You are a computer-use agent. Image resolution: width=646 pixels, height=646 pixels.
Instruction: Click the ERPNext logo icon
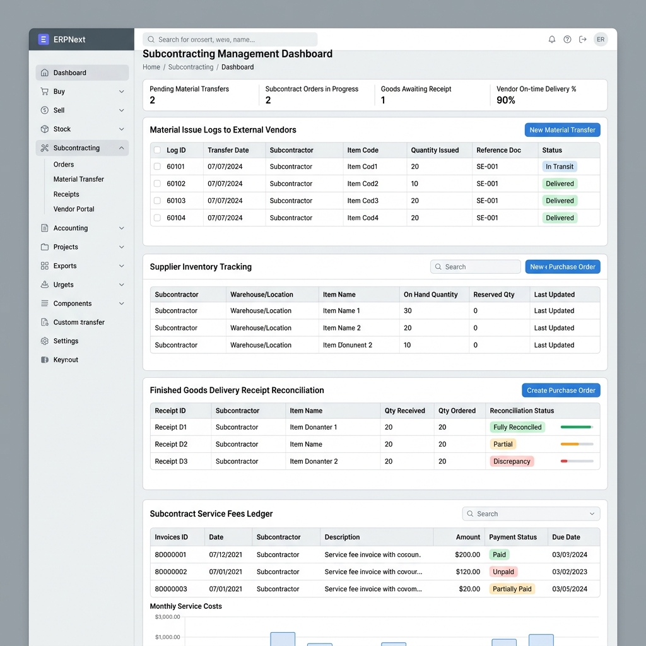coord(44,39)
